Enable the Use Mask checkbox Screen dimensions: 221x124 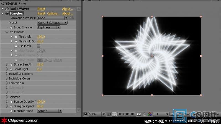(x=38, y=46)
